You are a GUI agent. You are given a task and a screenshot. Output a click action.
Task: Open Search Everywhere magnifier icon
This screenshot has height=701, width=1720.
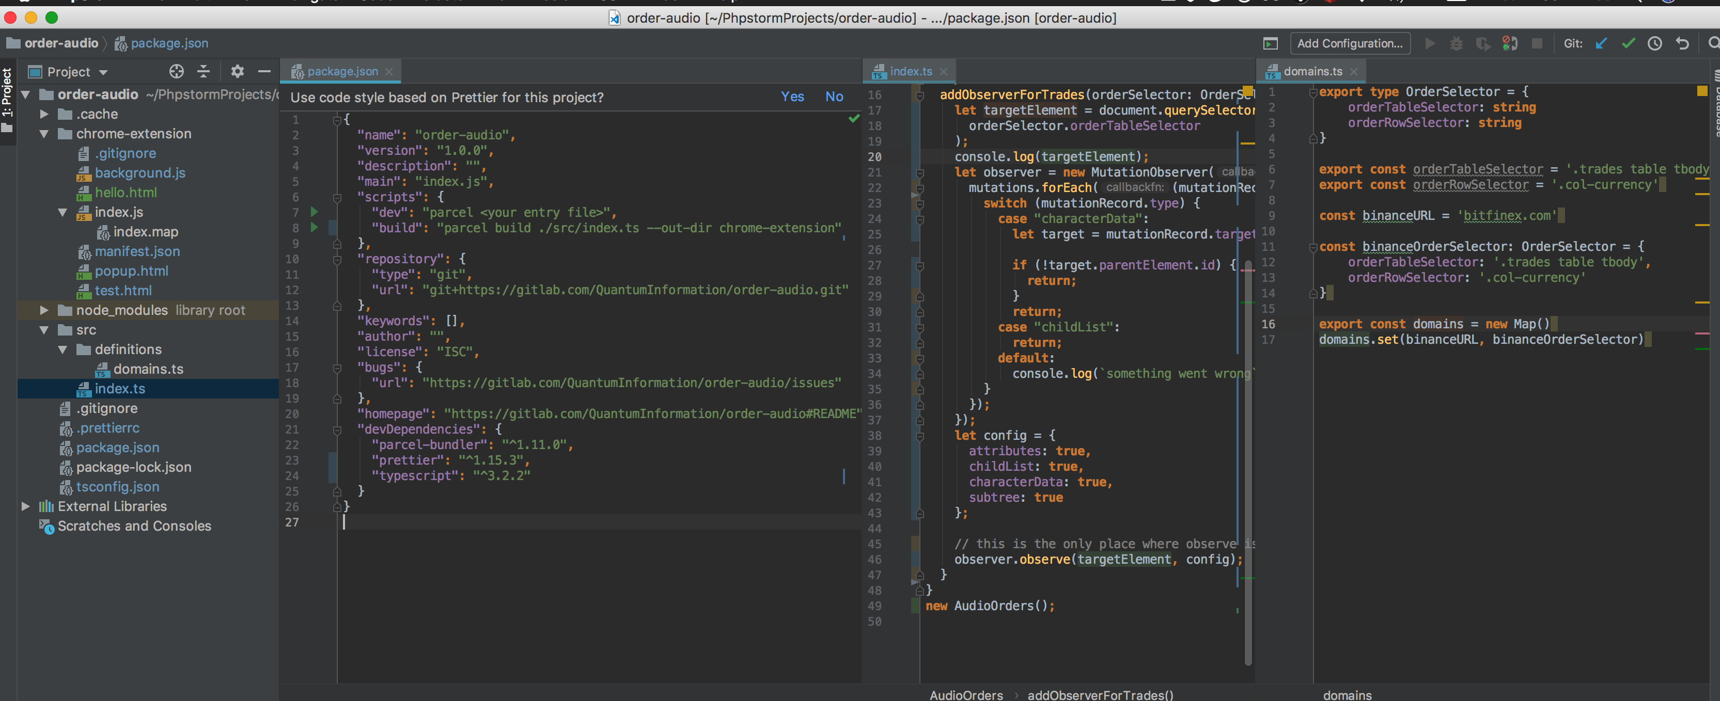pyautogui.click(x=1713, y=43)
